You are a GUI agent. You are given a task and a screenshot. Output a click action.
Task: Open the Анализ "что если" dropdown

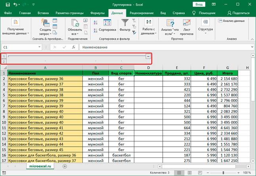coord(170,27)
